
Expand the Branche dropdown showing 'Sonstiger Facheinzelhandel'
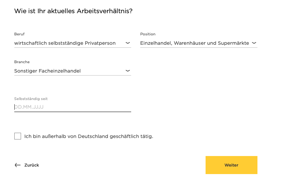point(73,71)
